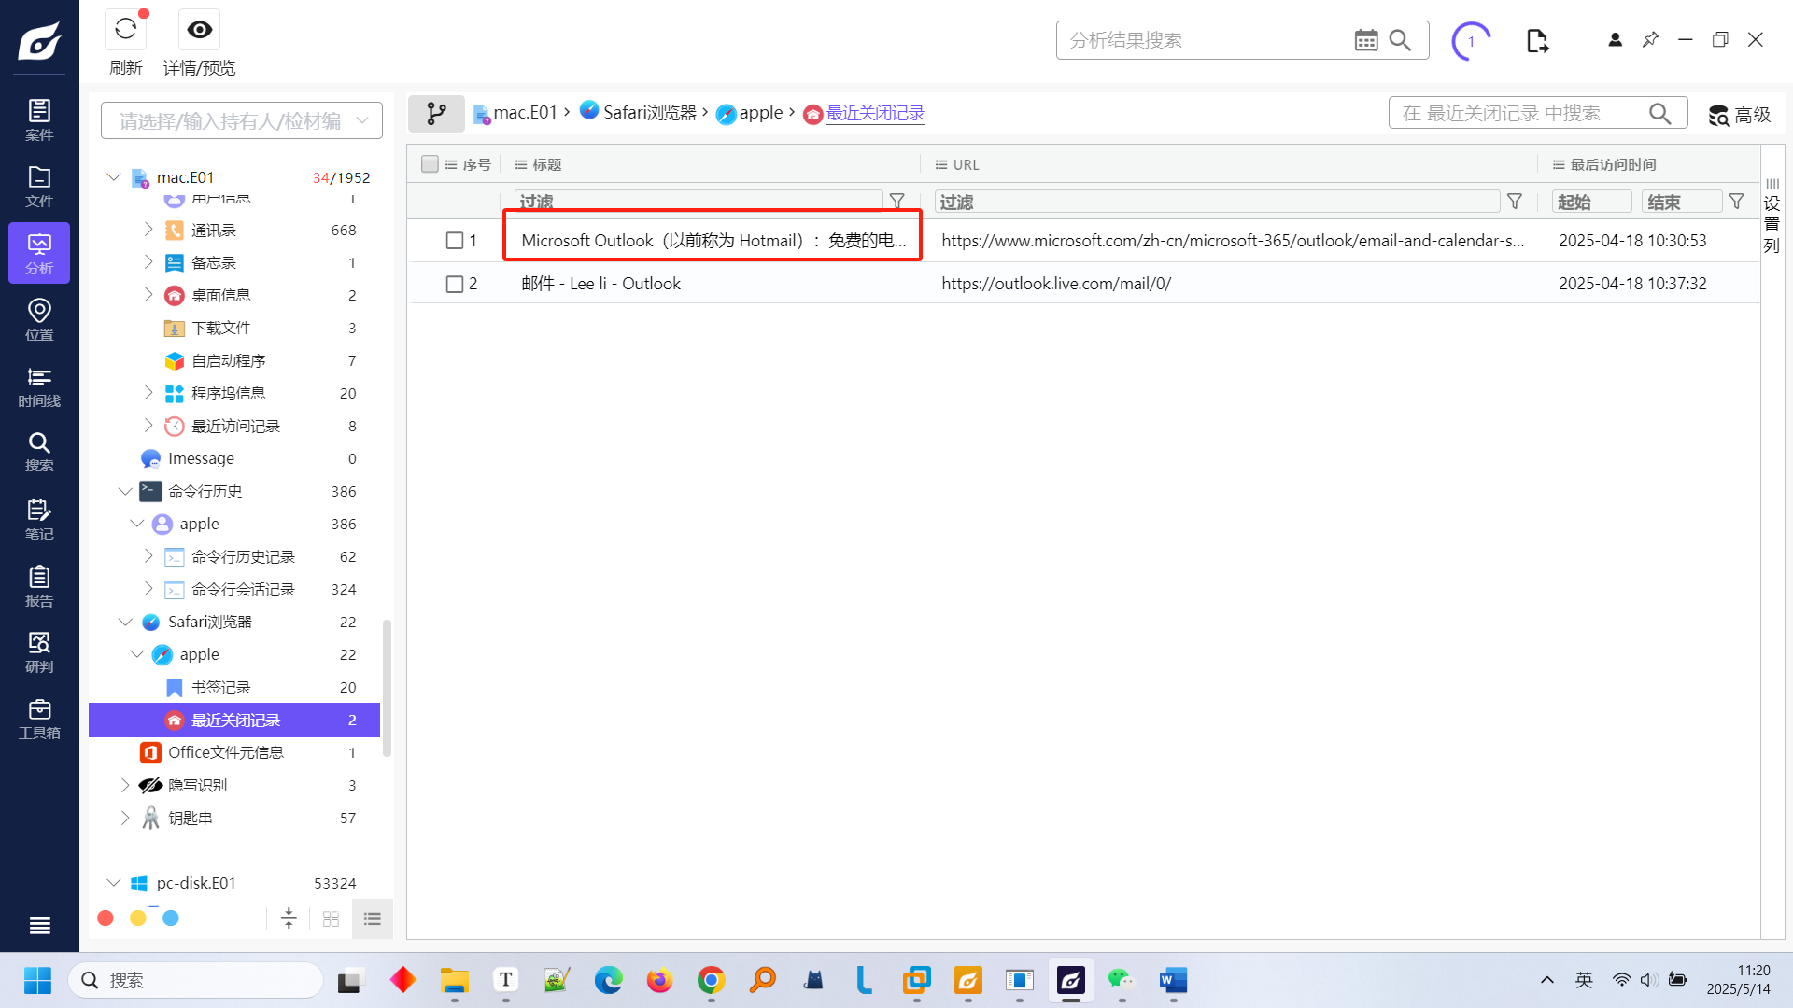Open column menu for 标题 header
Image resolution: width=1793 pixels, height=1008 pixels.
[521, 164]
